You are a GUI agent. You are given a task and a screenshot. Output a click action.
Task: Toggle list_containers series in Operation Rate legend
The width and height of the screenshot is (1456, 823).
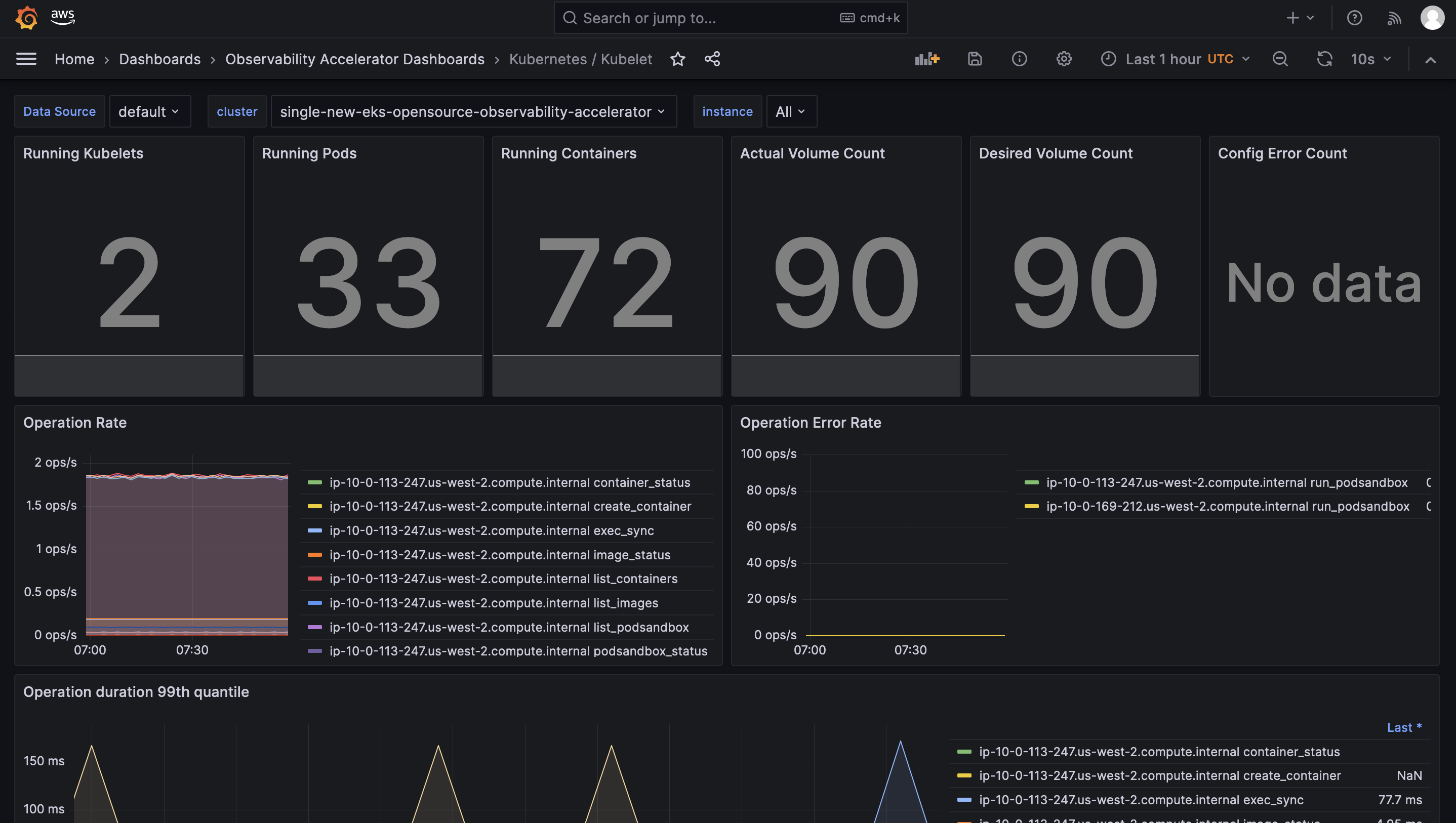point(503,578)
